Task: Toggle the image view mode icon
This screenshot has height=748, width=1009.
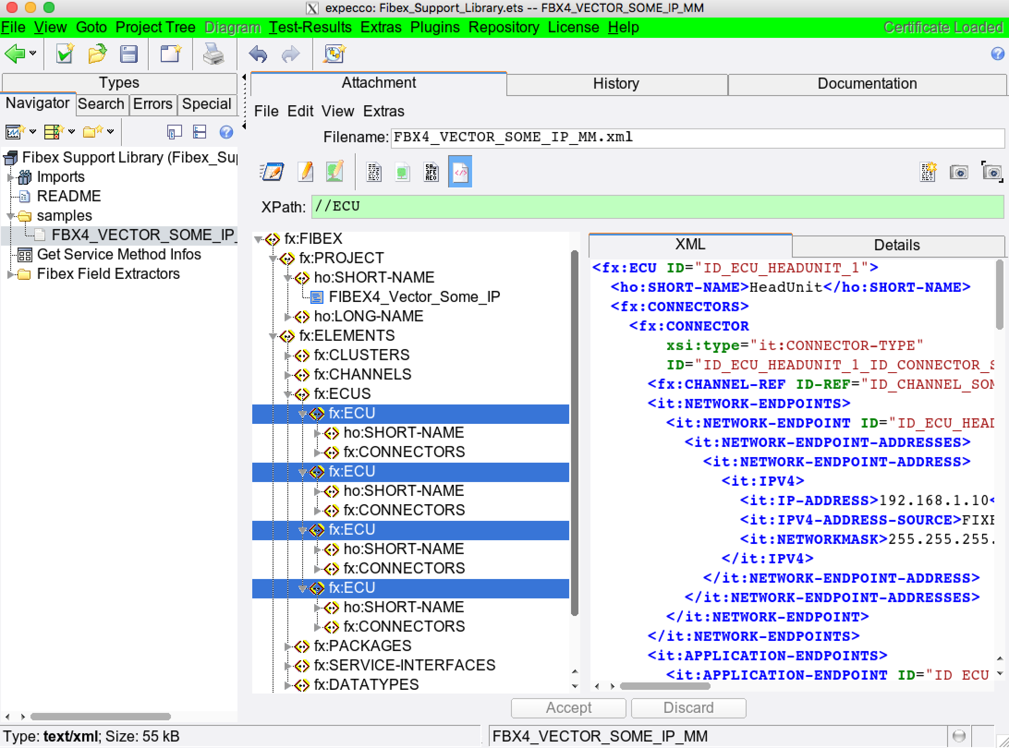Action: [x=402, y=173]
